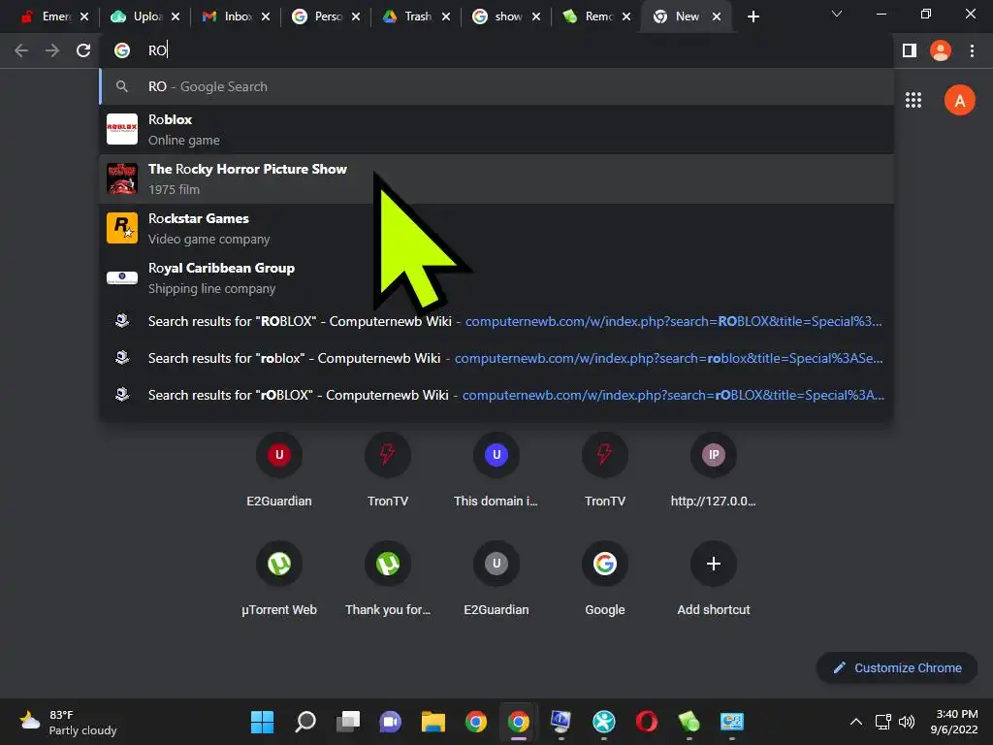Open the clock showing 3:40 PM

coord(956,722)
